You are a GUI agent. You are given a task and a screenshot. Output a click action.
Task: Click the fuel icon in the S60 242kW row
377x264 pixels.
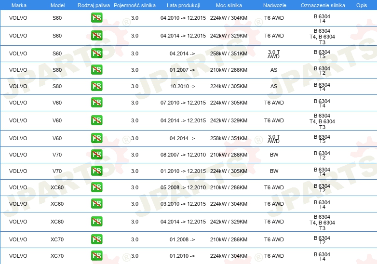(96, 36)
